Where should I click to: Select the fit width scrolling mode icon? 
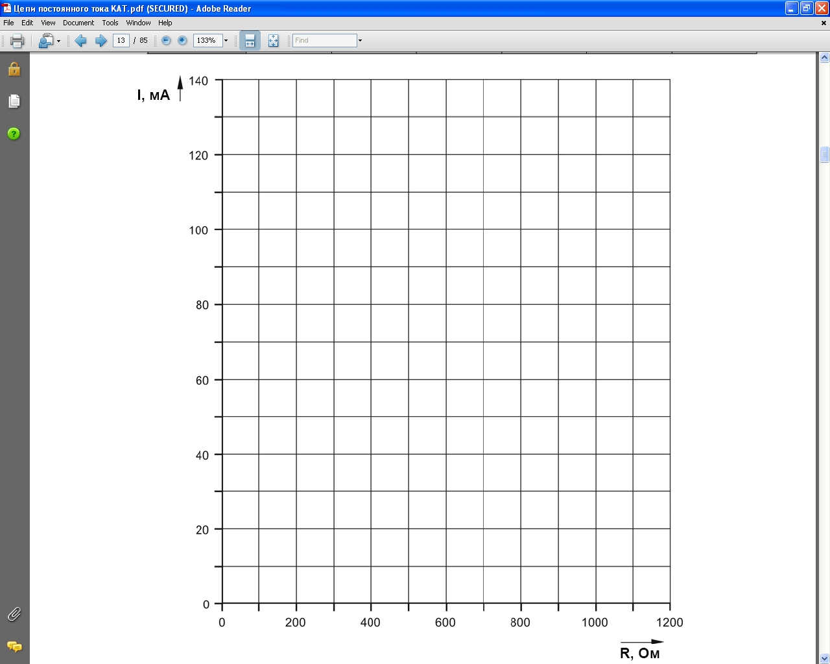250,41
